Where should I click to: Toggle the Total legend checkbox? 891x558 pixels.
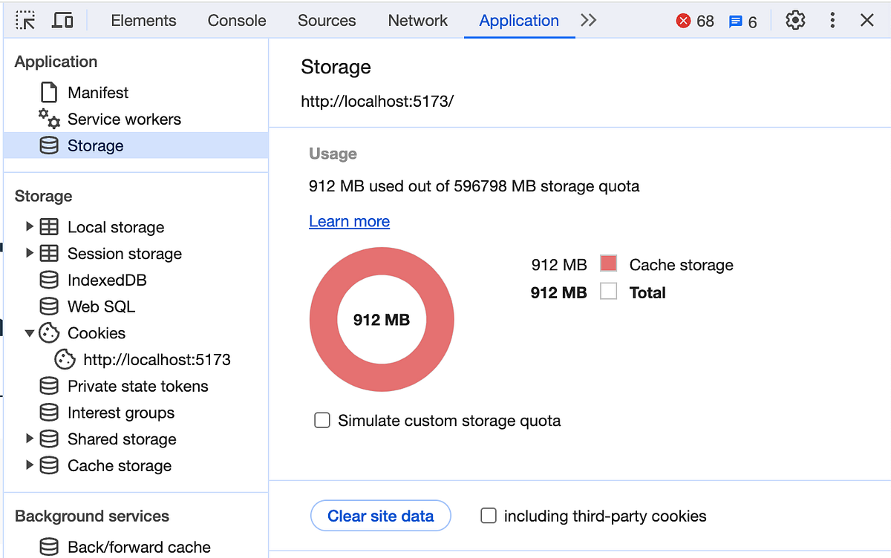(608, 292)
